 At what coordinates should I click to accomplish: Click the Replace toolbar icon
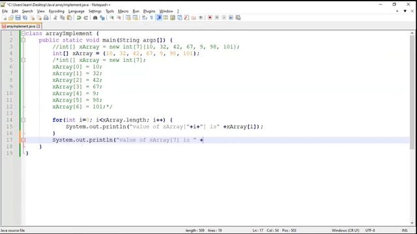point(102,18)
